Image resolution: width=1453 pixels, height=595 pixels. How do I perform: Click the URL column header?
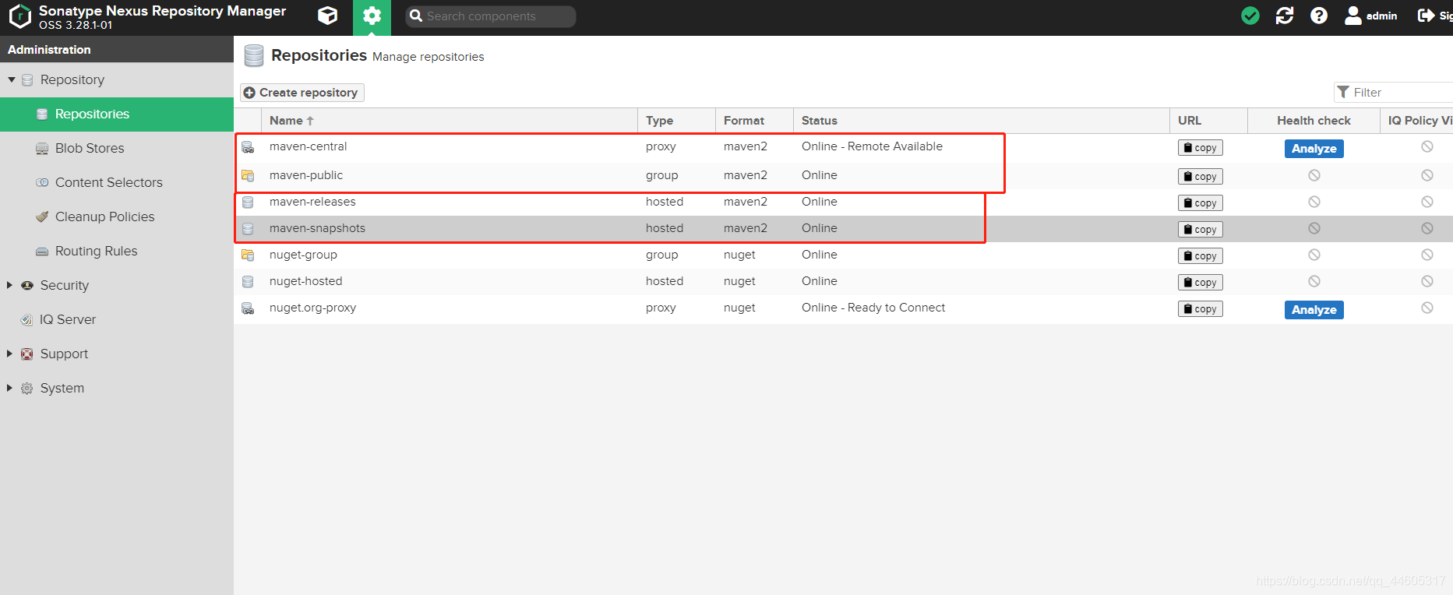pyautogui.click(x=1208, y=121)
